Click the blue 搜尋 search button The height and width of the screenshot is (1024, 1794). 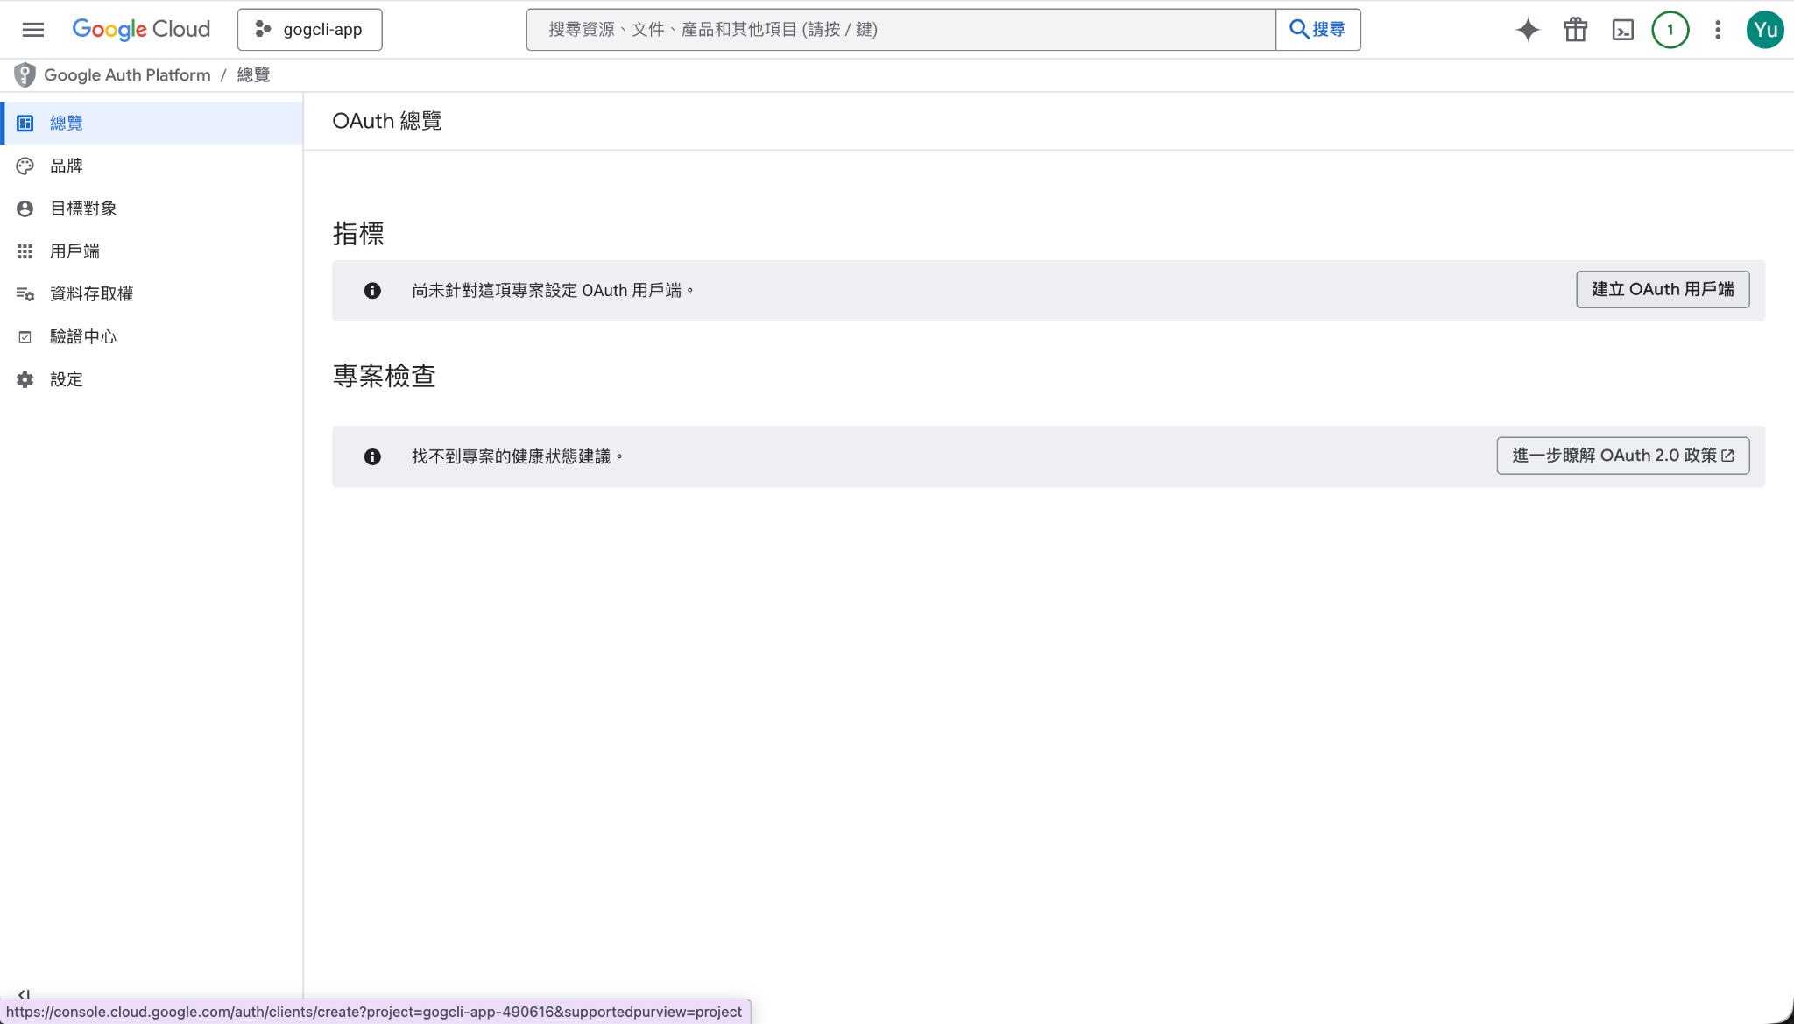click(1317, 30)
